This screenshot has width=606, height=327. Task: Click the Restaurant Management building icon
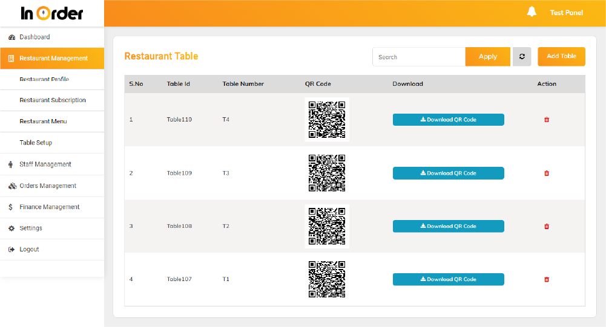click(12, 58)
